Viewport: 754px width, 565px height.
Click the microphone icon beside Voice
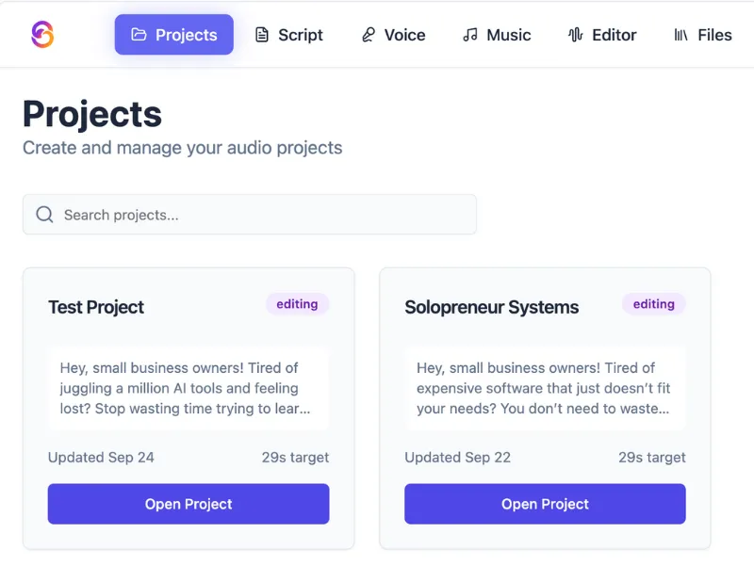(x=368, y=35)
